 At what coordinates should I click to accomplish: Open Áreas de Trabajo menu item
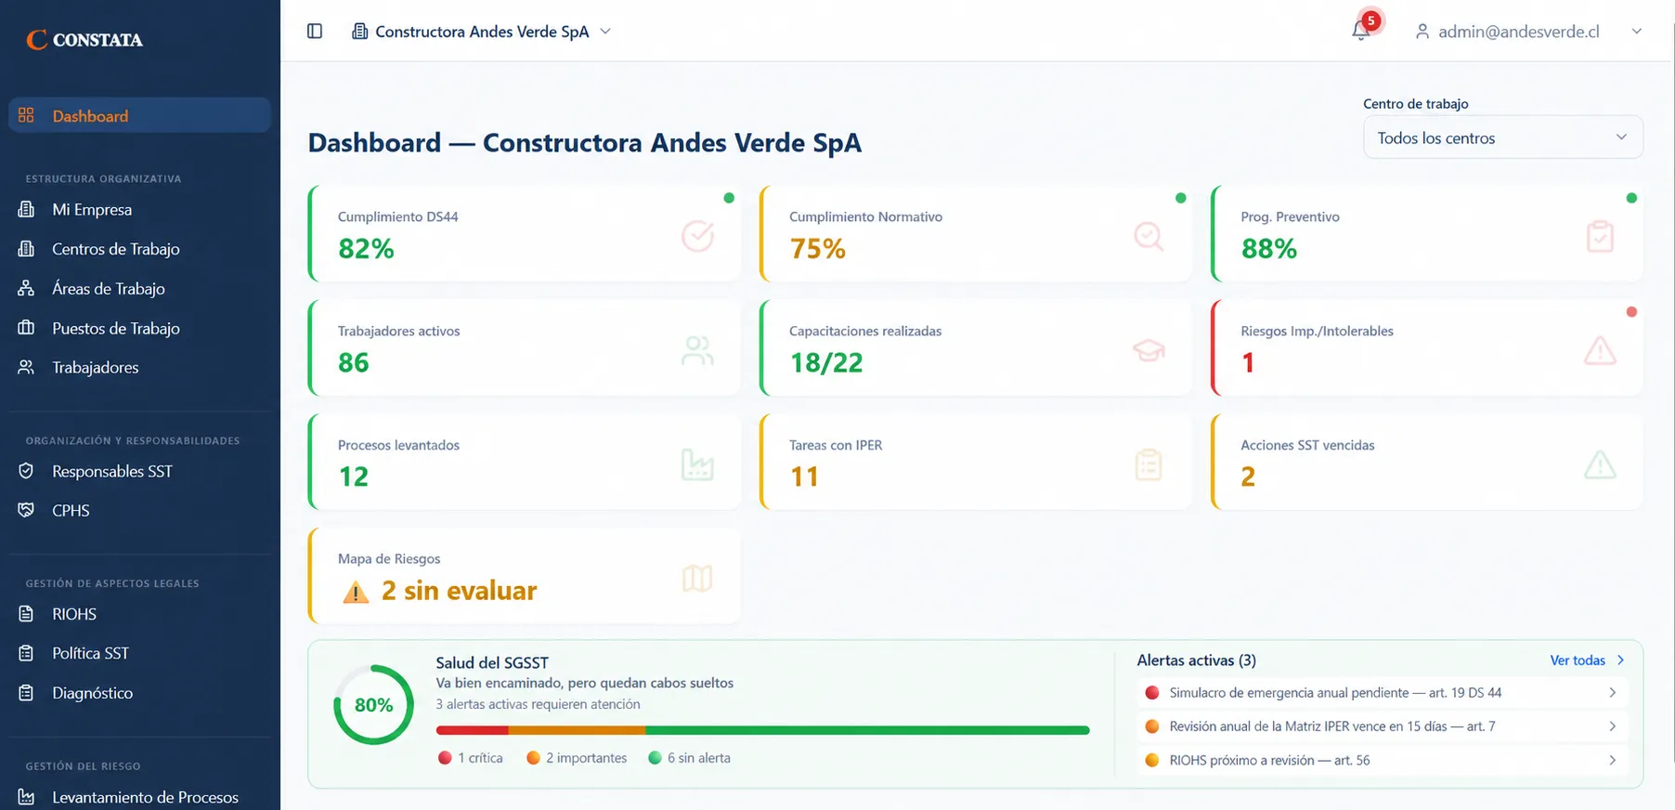pos(140,288)
